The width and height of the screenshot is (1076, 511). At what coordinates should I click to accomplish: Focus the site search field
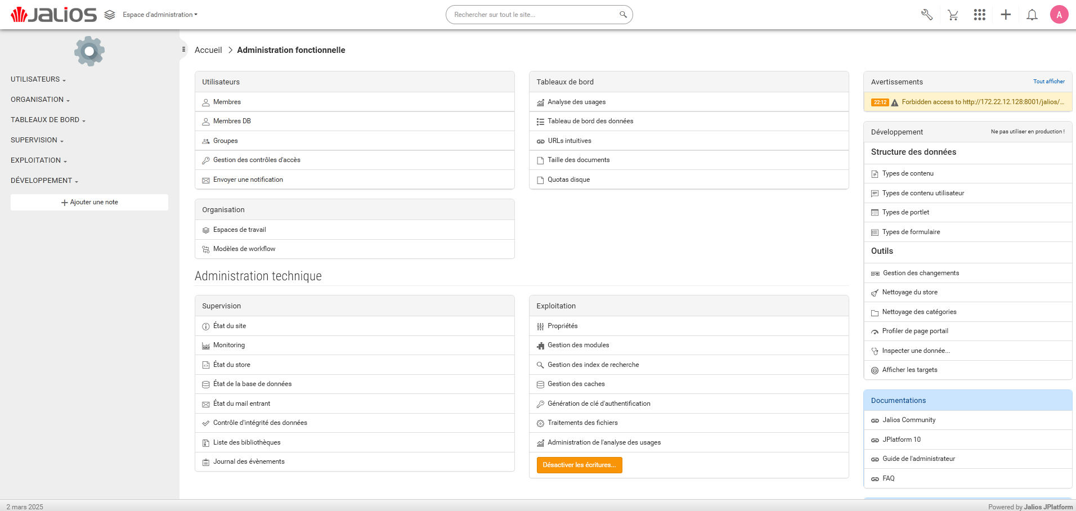point(535,15)
